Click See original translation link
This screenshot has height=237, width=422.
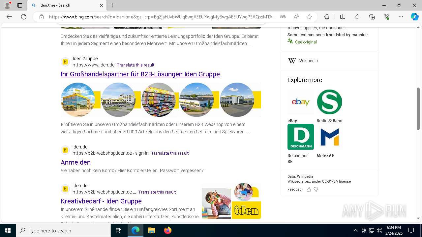click(x=306, y=42)
